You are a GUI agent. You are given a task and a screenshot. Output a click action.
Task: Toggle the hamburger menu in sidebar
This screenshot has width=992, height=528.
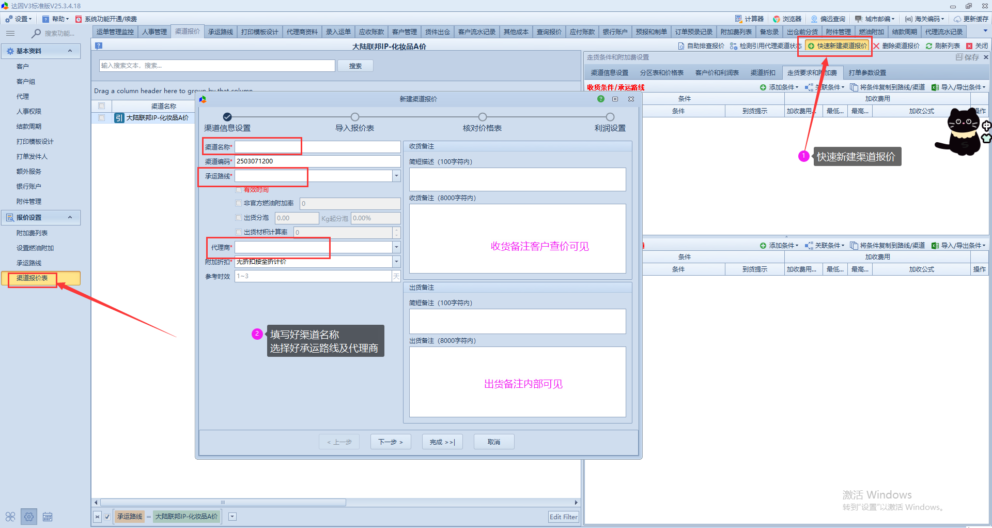point(10,33)
